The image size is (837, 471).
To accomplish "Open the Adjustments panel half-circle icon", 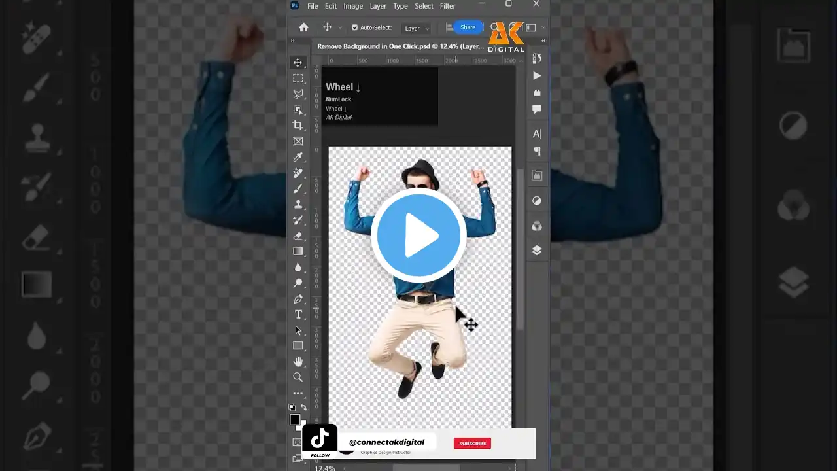I will pos(537,201).
